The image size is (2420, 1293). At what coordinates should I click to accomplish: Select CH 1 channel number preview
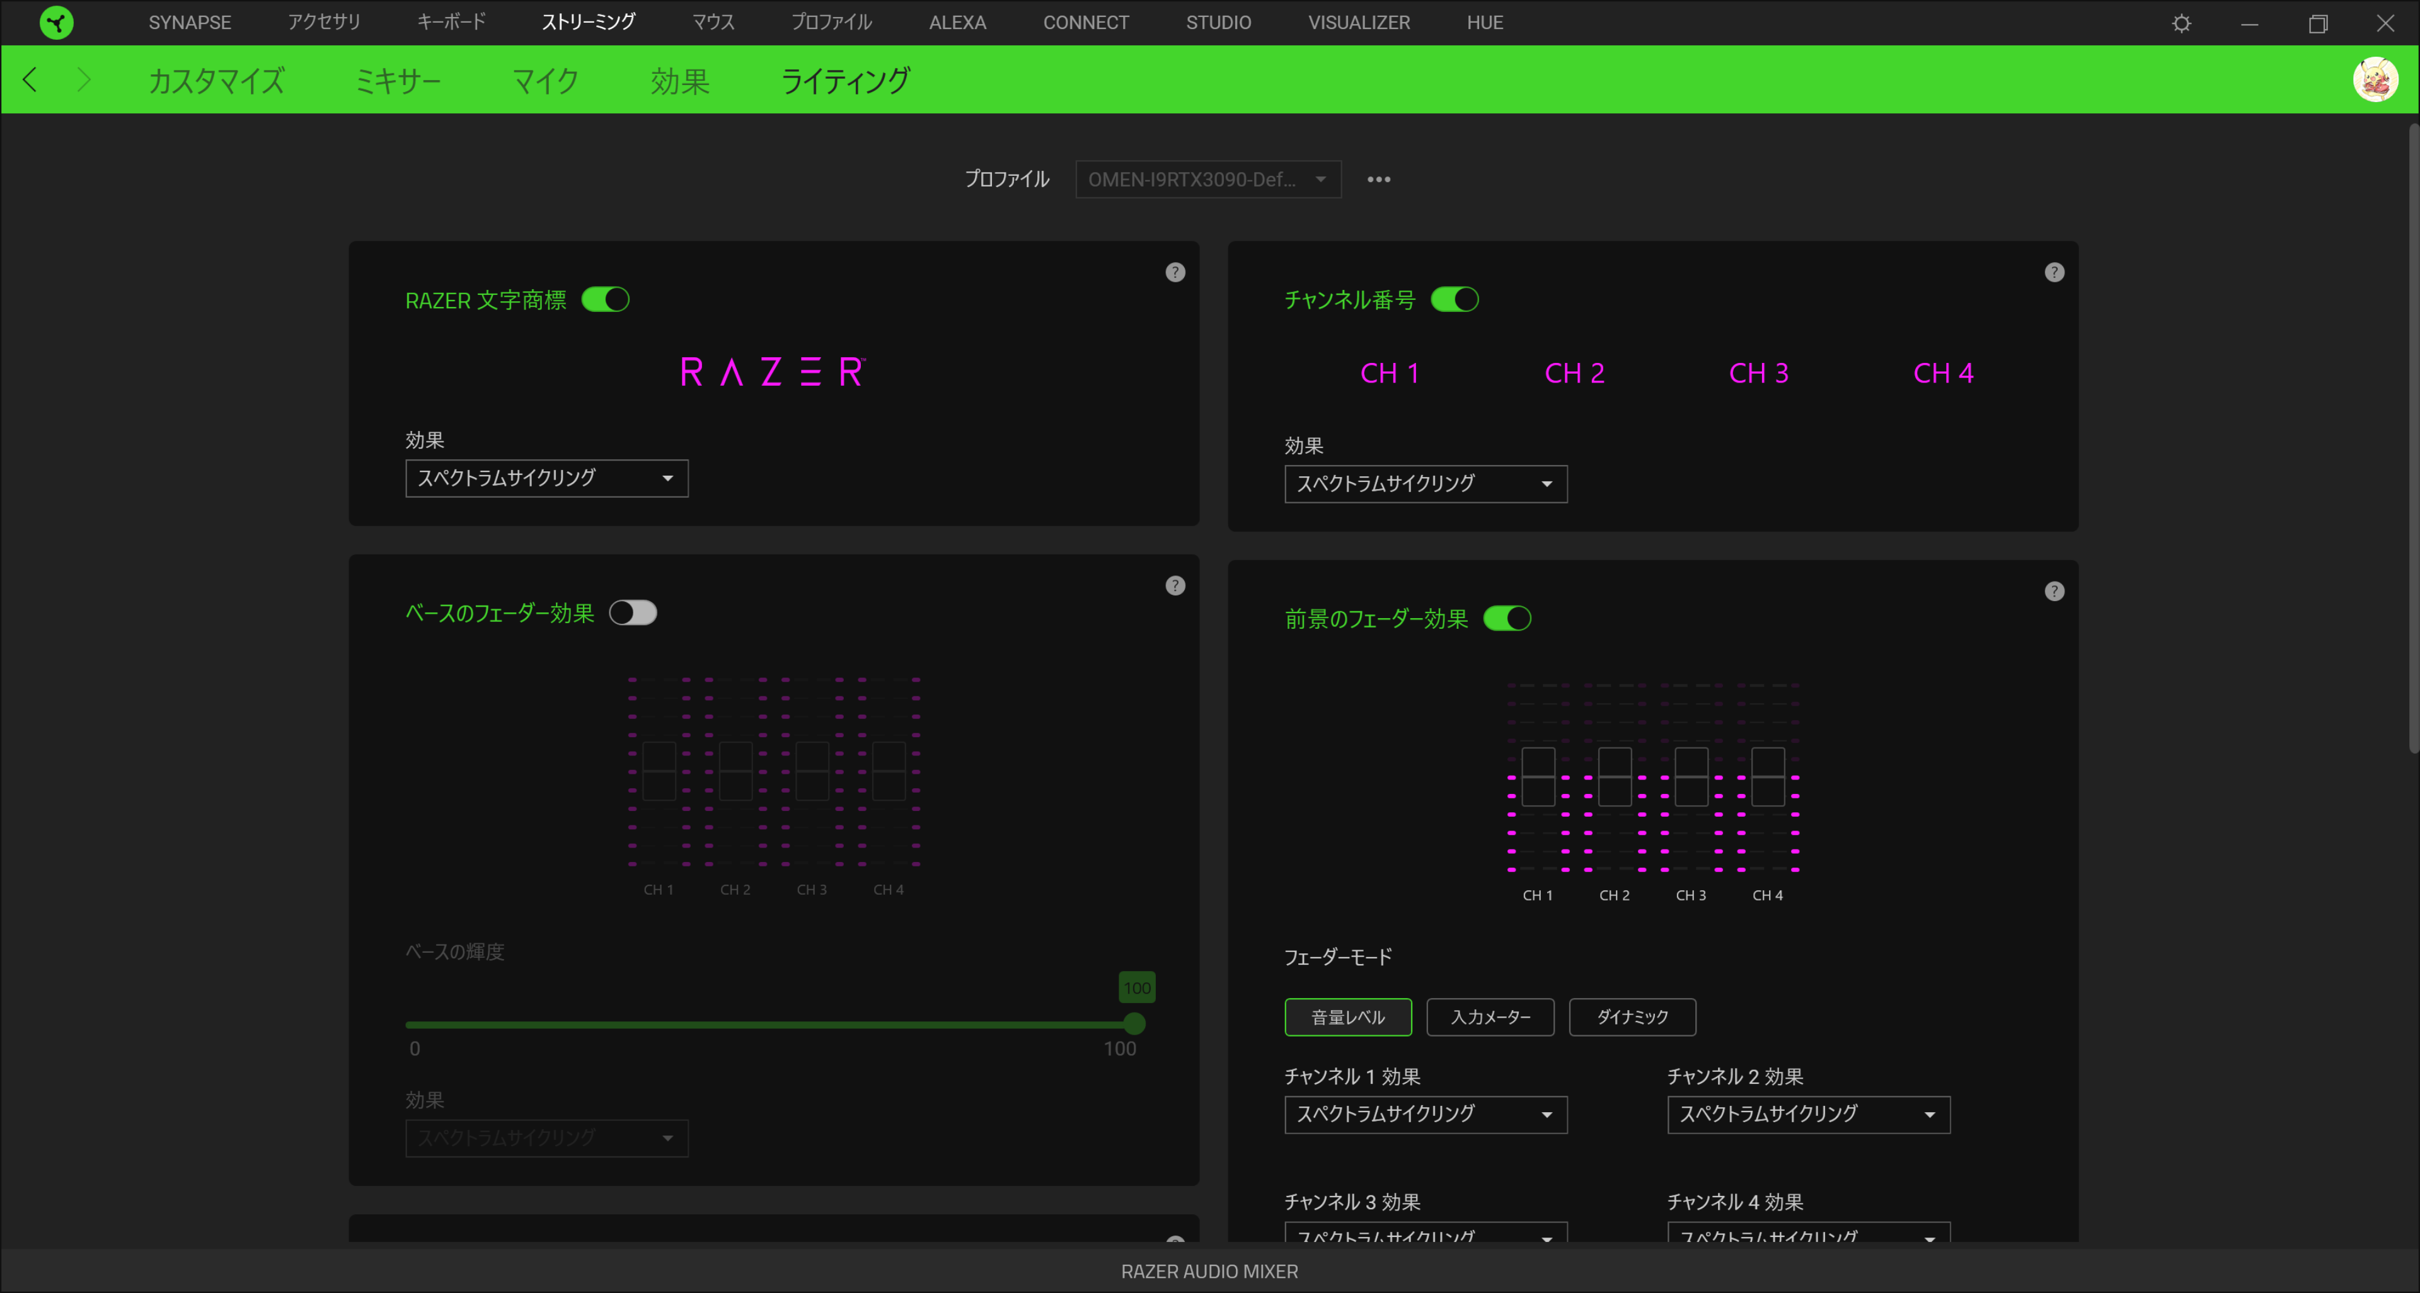coord(1390,374)
